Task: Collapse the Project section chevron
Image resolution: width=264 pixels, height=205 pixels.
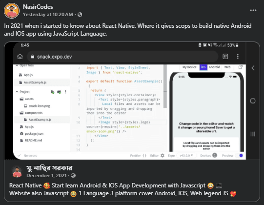Action: (x=17, y=92)
